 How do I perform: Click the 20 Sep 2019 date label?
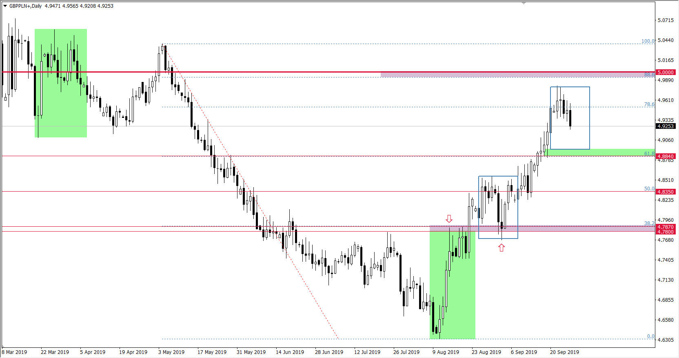(x=564, y=352)
